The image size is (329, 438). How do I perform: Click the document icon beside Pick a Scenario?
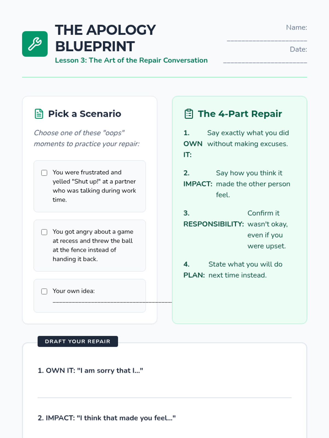tap(39, 114)
